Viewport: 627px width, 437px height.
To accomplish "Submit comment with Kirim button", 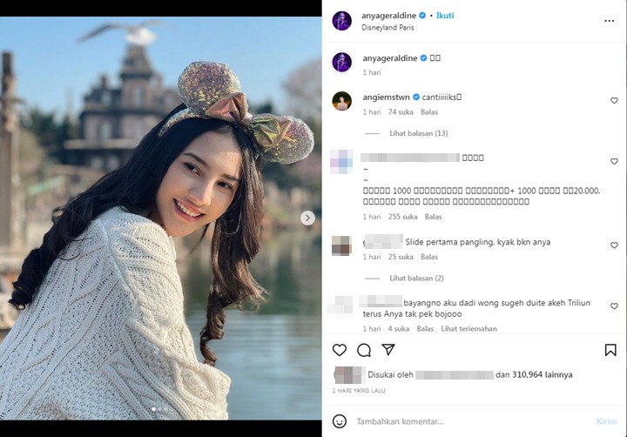I will click(x=606, y=421).
